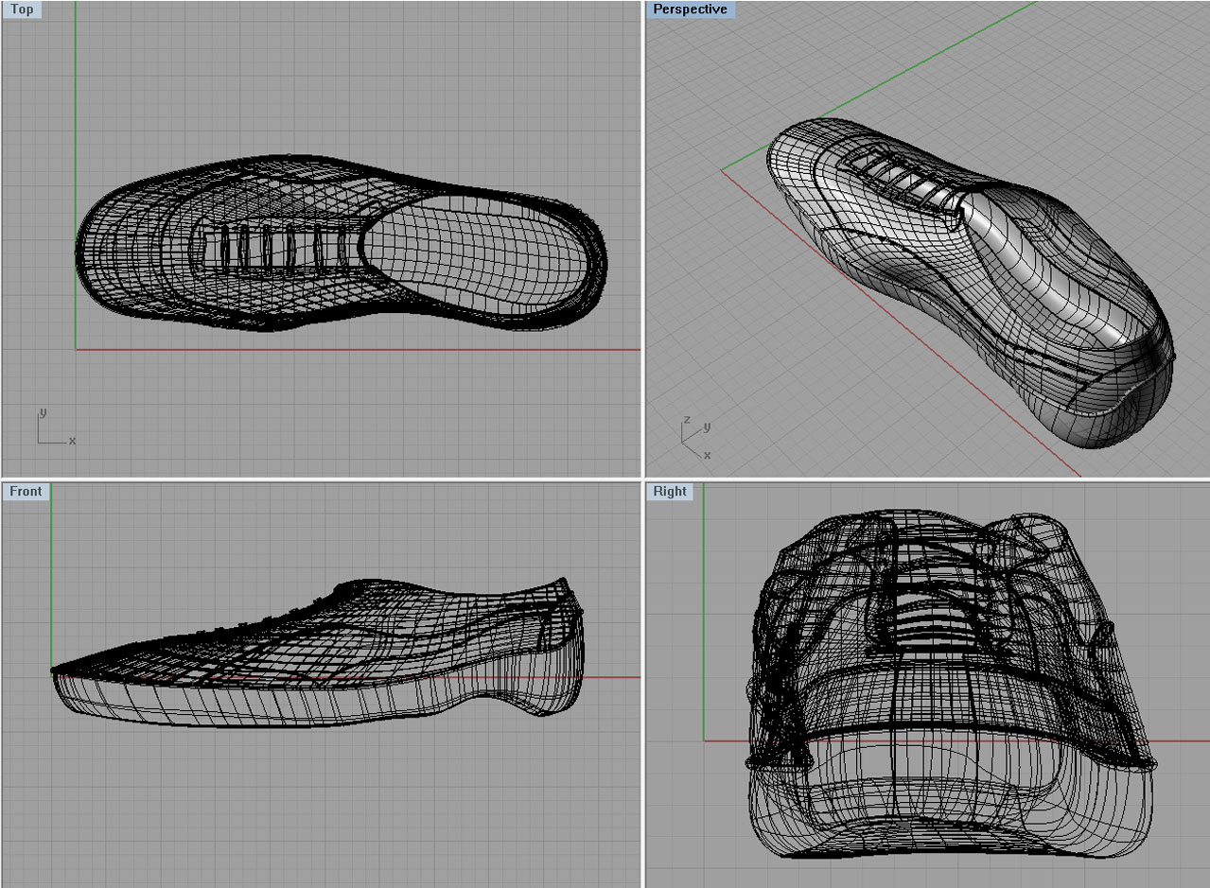
Task: Open the Perspective viewport title menu
Action: pyautogui.click(x=690, y=9)
